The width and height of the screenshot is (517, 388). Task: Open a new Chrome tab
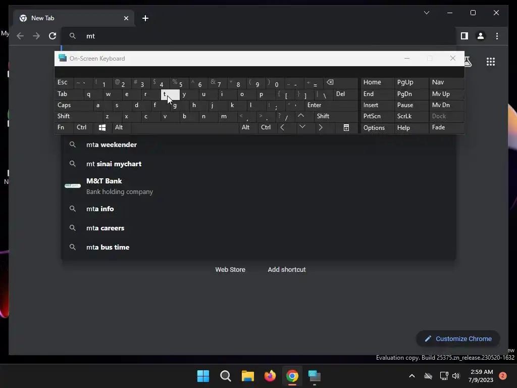[145, 18]
